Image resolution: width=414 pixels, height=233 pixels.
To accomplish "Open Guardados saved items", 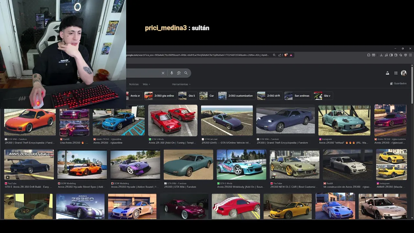I will coord(398,83).
